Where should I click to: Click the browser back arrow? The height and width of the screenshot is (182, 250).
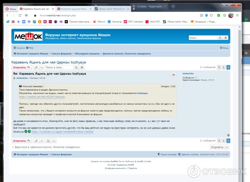[7, 15]
